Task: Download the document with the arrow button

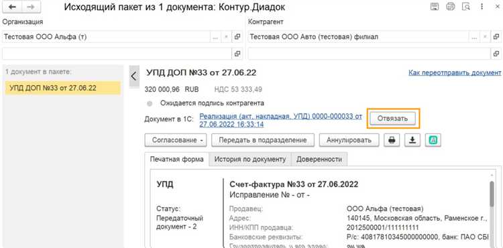Action: 412,140
